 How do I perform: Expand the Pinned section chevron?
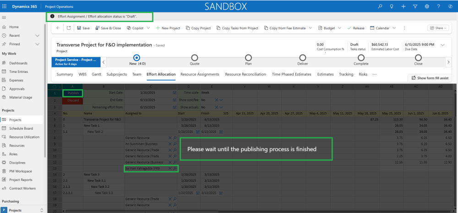(38, 44)
